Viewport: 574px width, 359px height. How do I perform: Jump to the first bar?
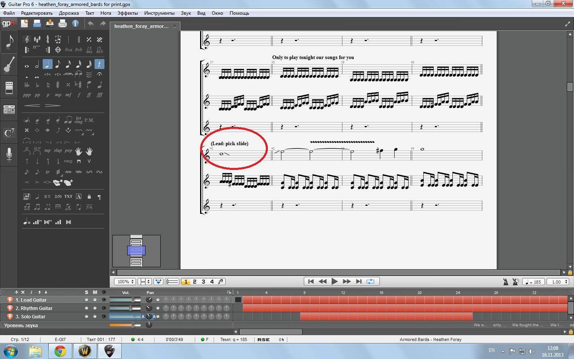click(311, 282)
